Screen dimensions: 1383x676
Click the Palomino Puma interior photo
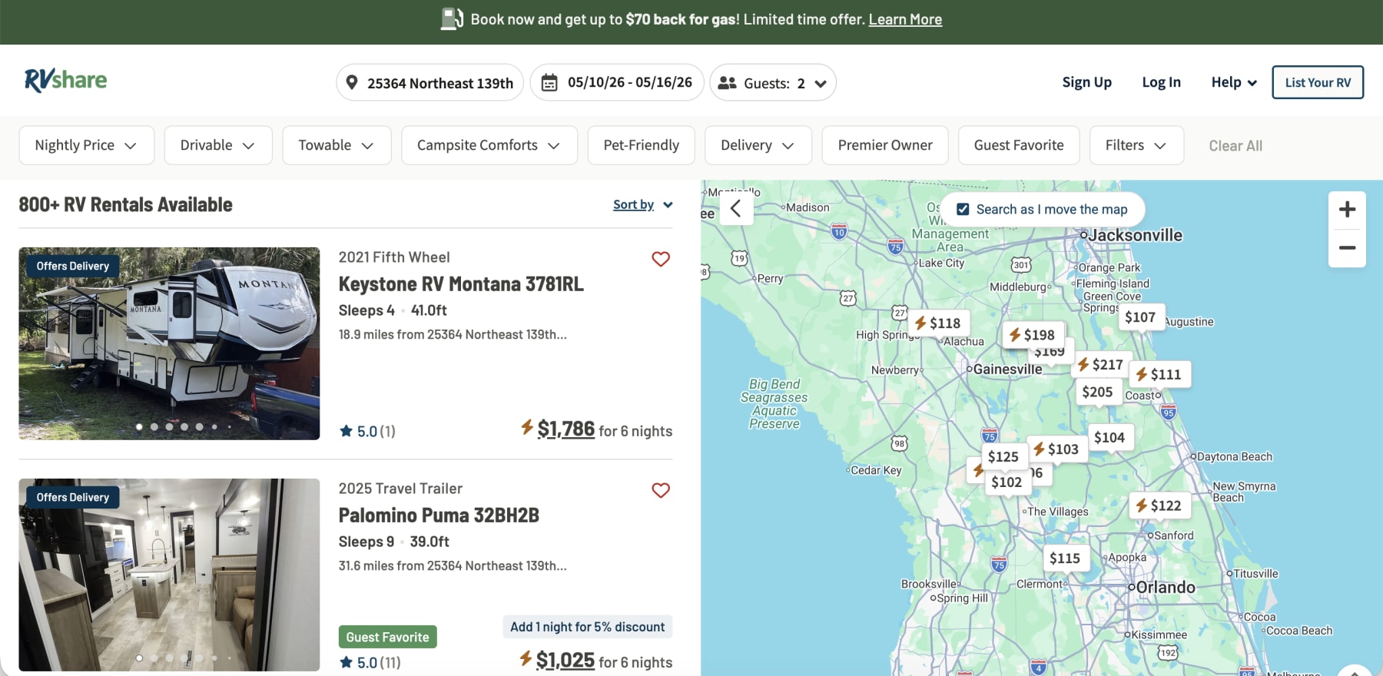[169, 575]
